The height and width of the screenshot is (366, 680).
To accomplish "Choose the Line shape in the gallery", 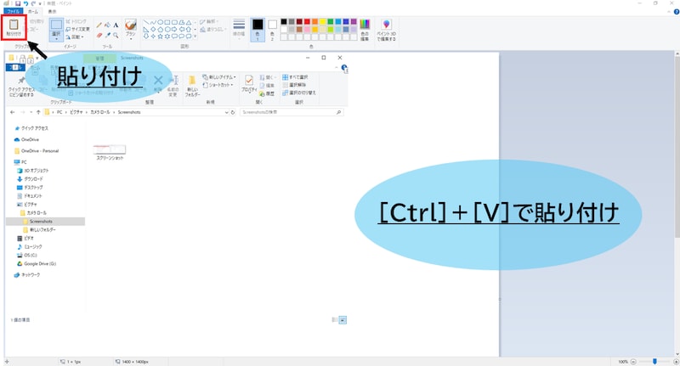I will pos(146,22).
